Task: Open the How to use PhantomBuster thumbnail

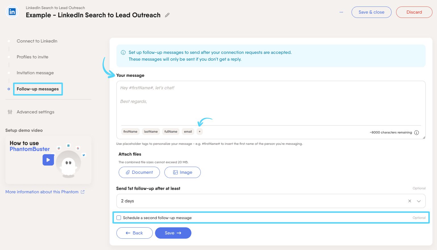Action: pyautogui.click(x=48, y=160)
